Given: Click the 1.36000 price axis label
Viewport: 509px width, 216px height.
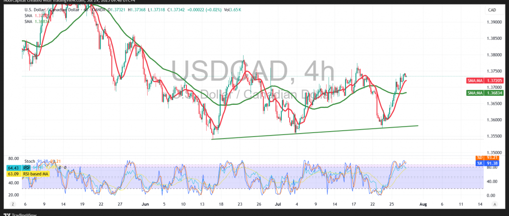Looking at the screenshot, I should point(494,120).
